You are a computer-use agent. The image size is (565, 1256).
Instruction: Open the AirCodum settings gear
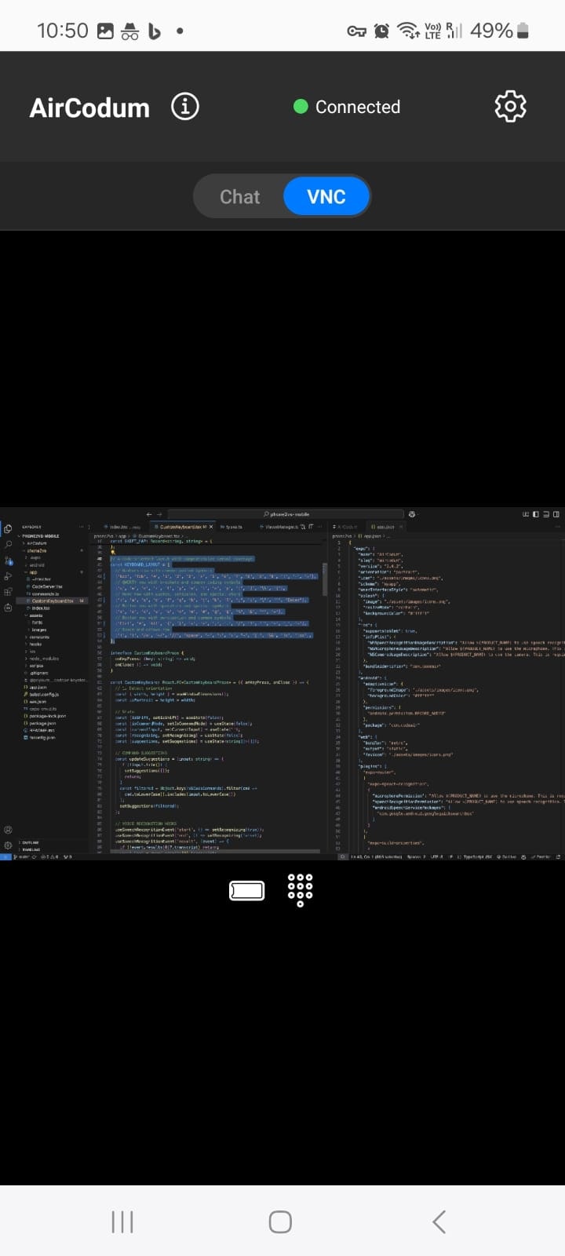click(510, 106)
